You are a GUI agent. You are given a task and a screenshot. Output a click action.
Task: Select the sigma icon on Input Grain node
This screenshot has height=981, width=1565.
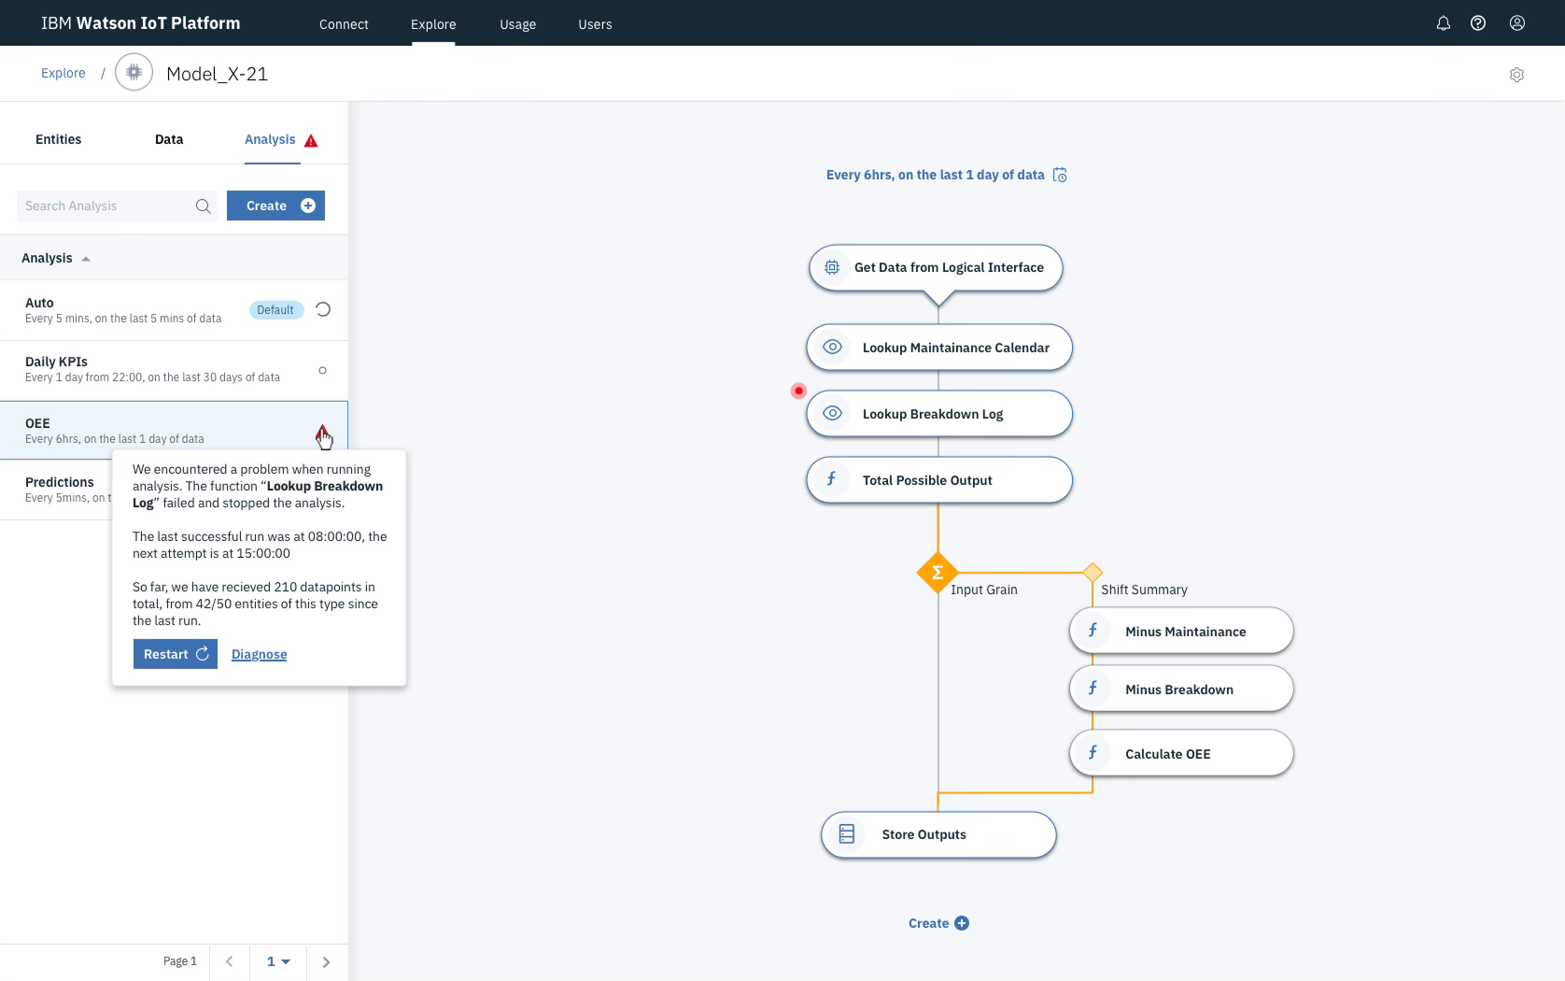click(x=937, y=574)
